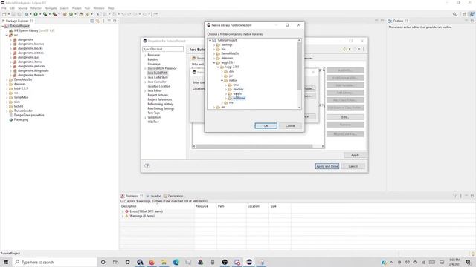Viewport: 476px width, 267px height.
Task: Click the New Java Class icon
Action: tap(71, 14)
